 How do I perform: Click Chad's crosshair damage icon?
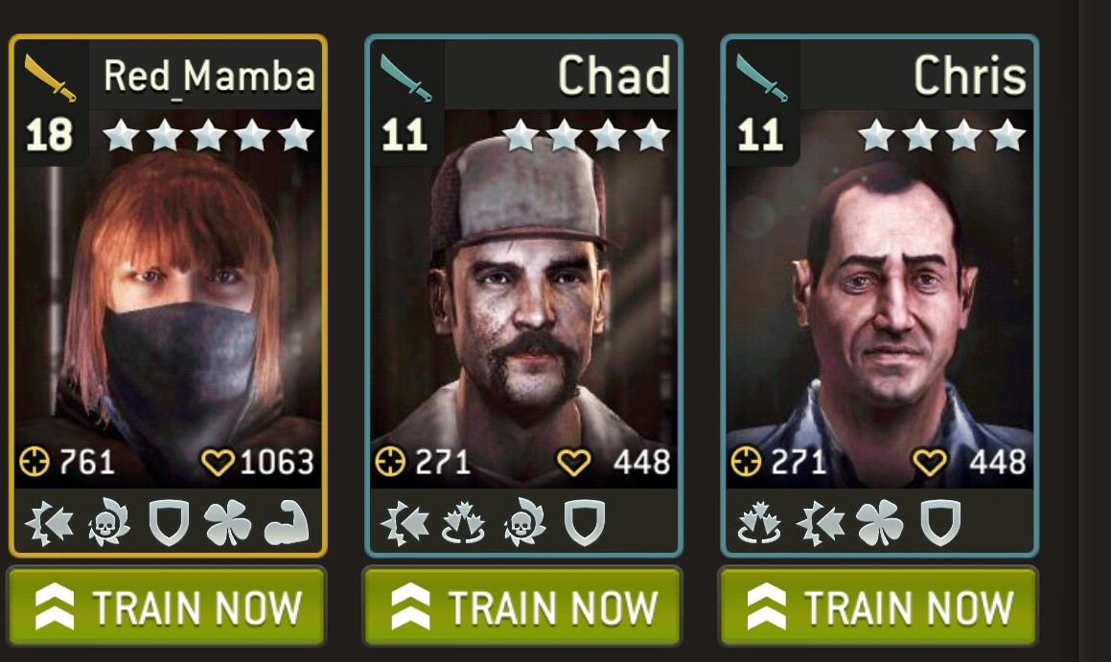pyautogui.click(x=390, y=462)
